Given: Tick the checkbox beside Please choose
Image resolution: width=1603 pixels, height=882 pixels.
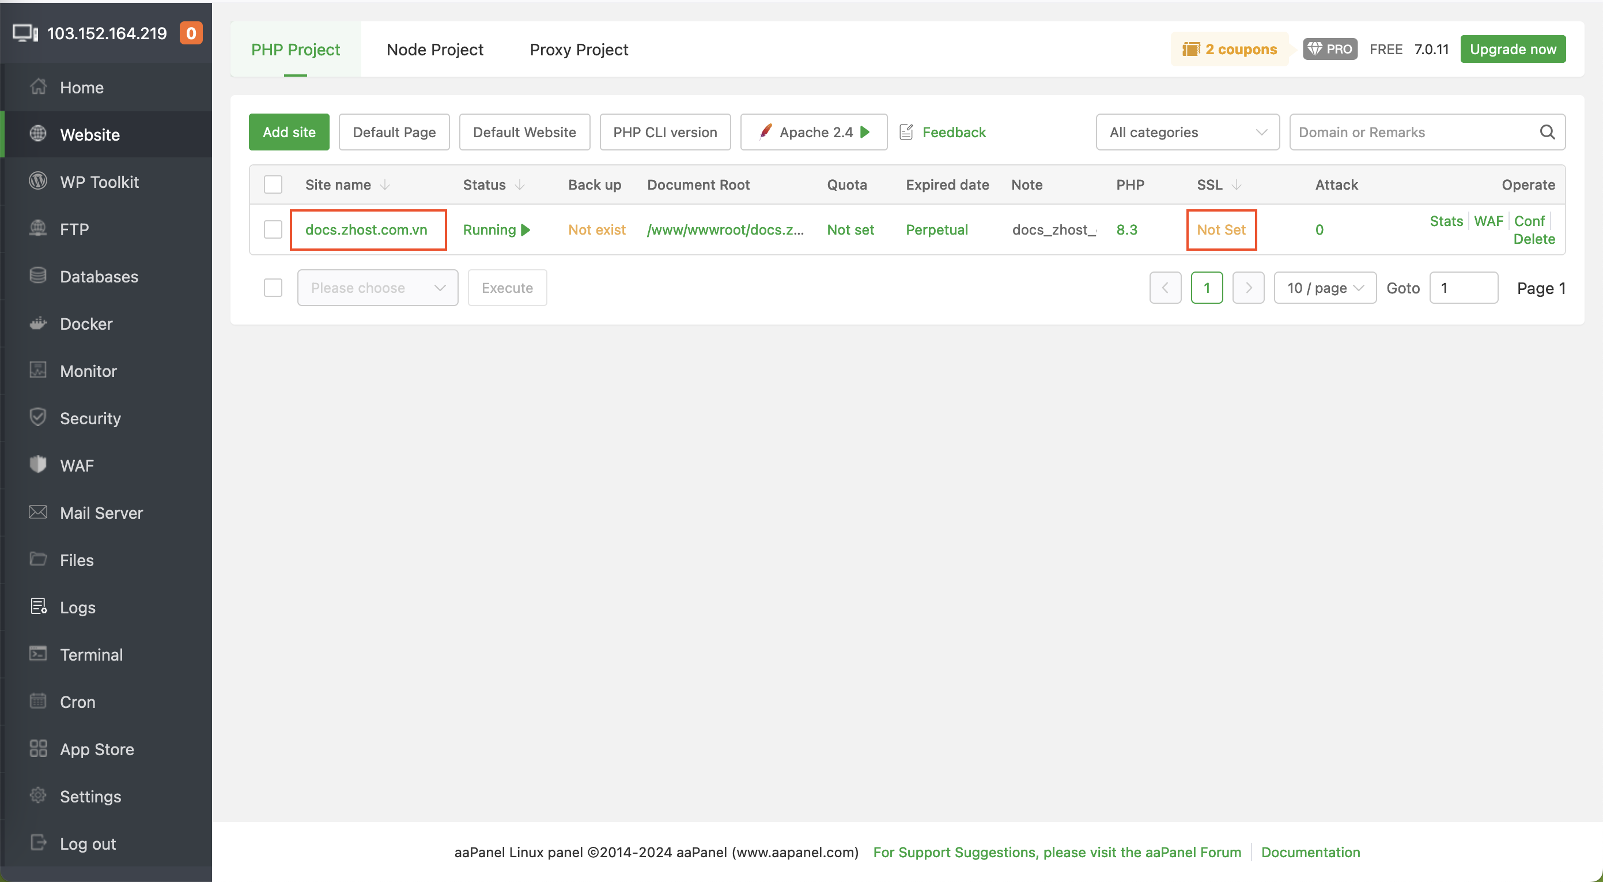Looking at the screenshot, I should pos(273,288).
